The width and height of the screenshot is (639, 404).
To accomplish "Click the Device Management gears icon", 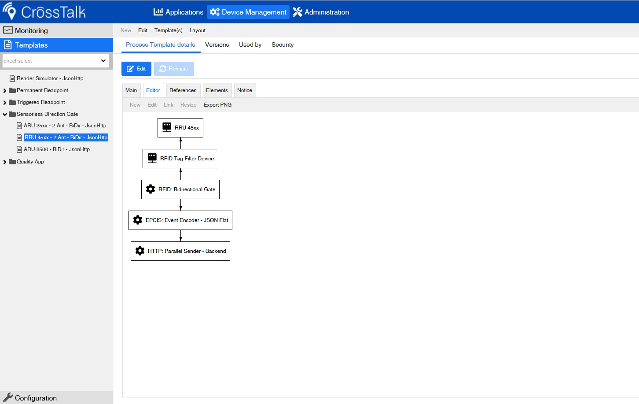I will [215, 12].
